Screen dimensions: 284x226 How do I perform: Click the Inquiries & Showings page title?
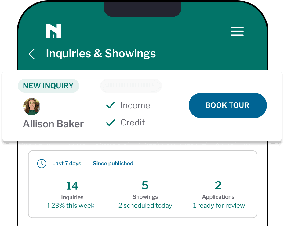coord(101,54)
